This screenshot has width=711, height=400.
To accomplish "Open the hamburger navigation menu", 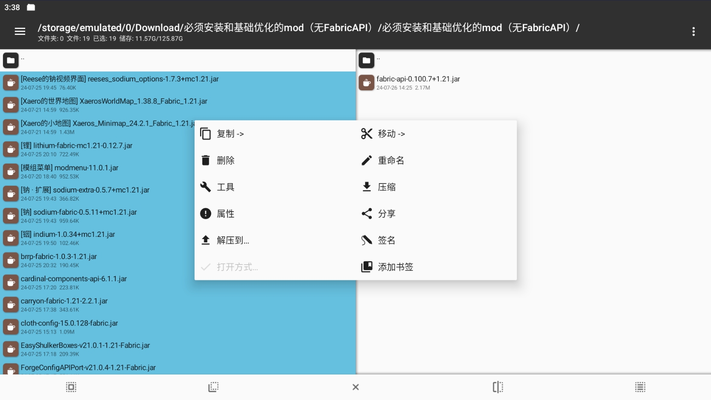I will [20, 32].
